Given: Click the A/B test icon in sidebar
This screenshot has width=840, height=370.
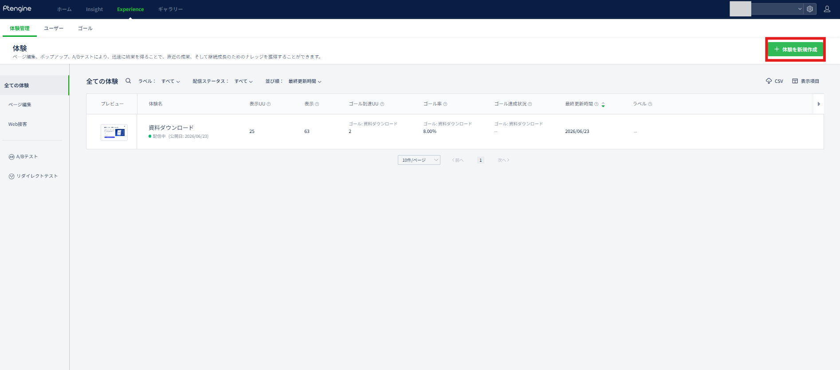Looking at the screenshot, I should pos(12,157).
